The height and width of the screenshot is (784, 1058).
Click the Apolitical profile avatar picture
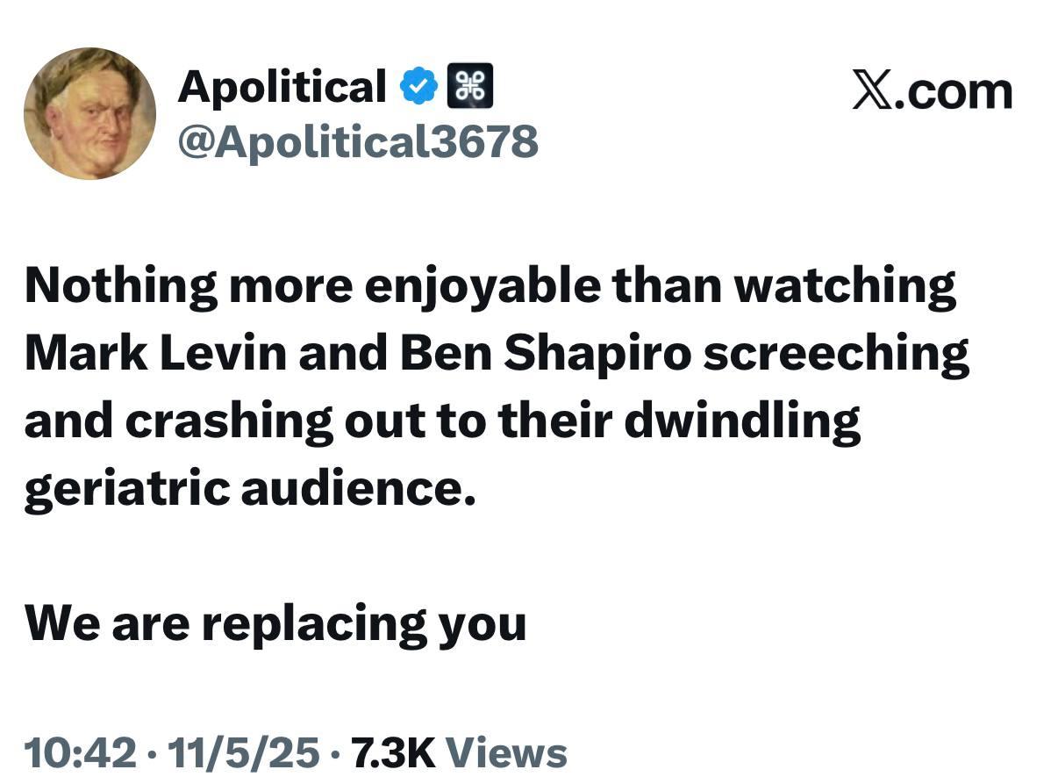click(89, 113)
